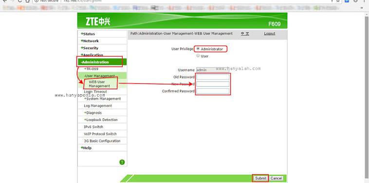Select the User privilege radio button
Screen dimensions: 369x183
point(198,56)
